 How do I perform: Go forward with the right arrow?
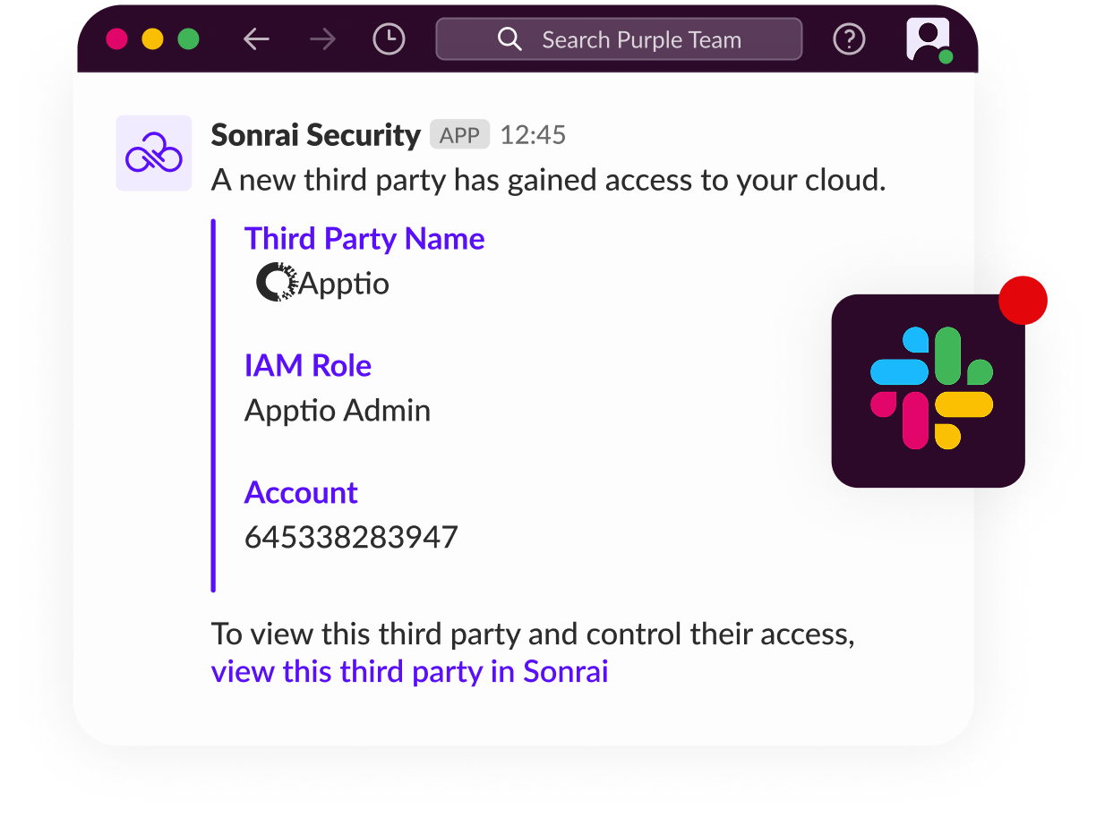tap(322, 39)
